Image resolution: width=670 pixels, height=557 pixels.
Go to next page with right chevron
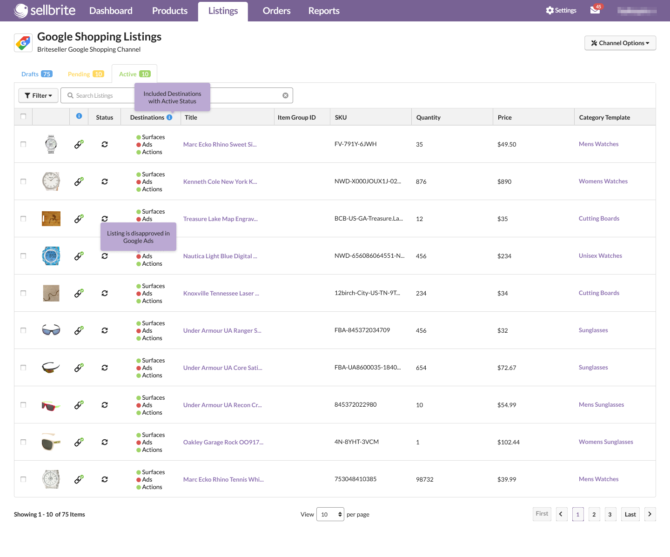tap(650, 514)
